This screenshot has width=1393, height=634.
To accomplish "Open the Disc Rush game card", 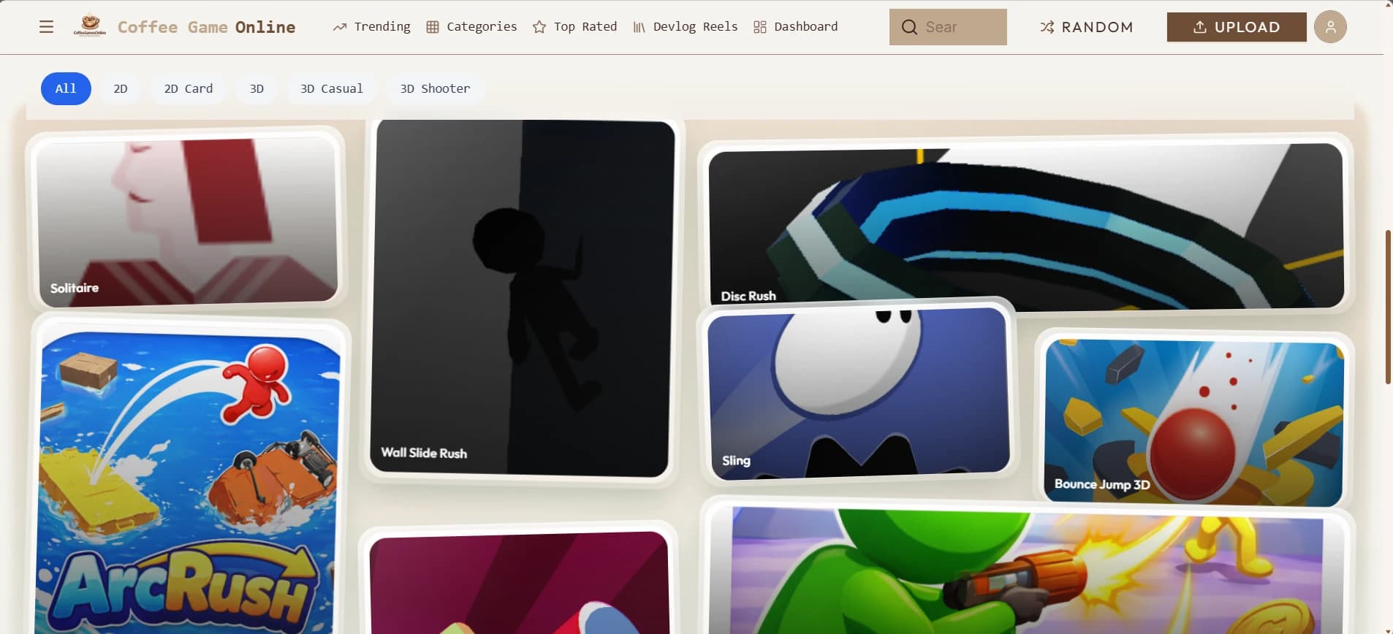I will pyautogui.click(x=1026, y=225).
